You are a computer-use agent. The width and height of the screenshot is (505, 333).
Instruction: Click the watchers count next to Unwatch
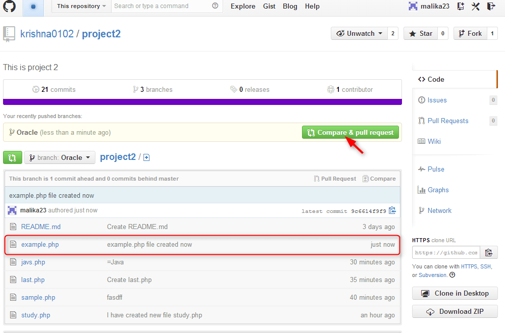click(x=393, y=33)
